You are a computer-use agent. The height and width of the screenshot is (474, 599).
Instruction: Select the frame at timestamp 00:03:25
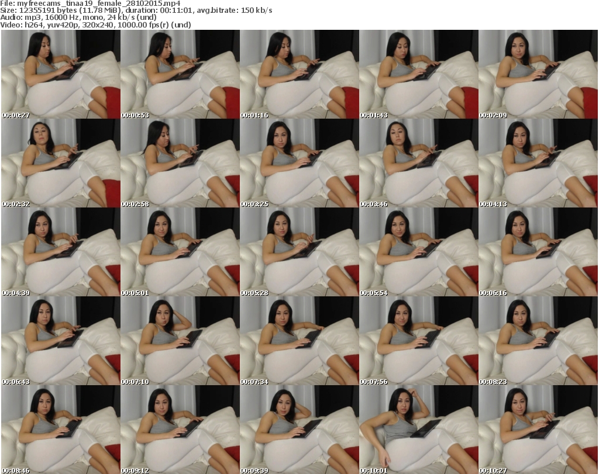[x=299, y=163]
